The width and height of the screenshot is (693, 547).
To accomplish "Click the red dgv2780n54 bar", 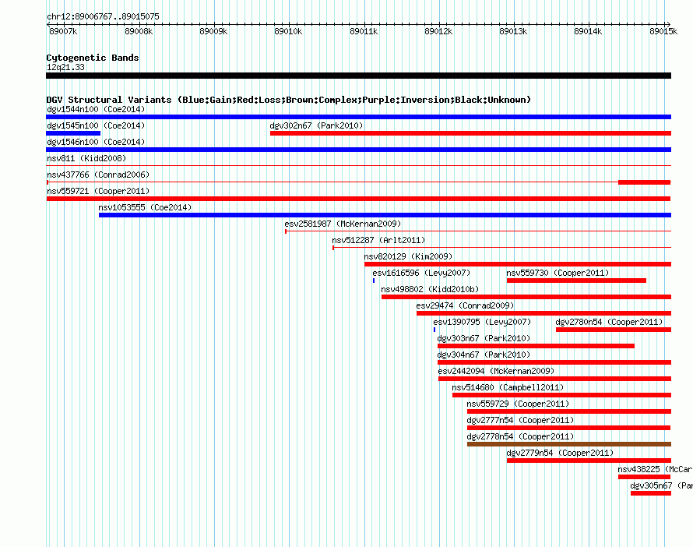I will pyautogui.click(x=614, y=330).
